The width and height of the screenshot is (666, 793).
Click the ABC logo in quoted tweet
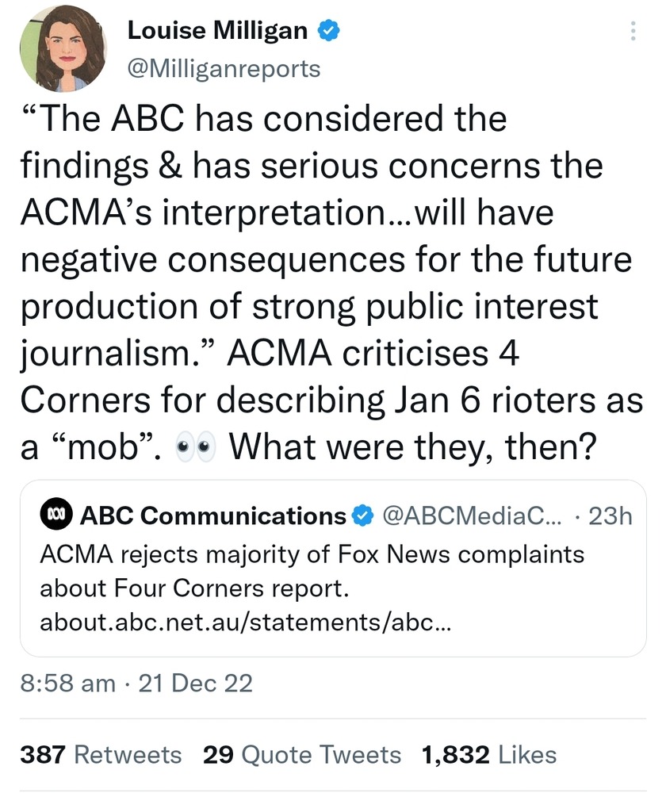[x=56, y=516]
